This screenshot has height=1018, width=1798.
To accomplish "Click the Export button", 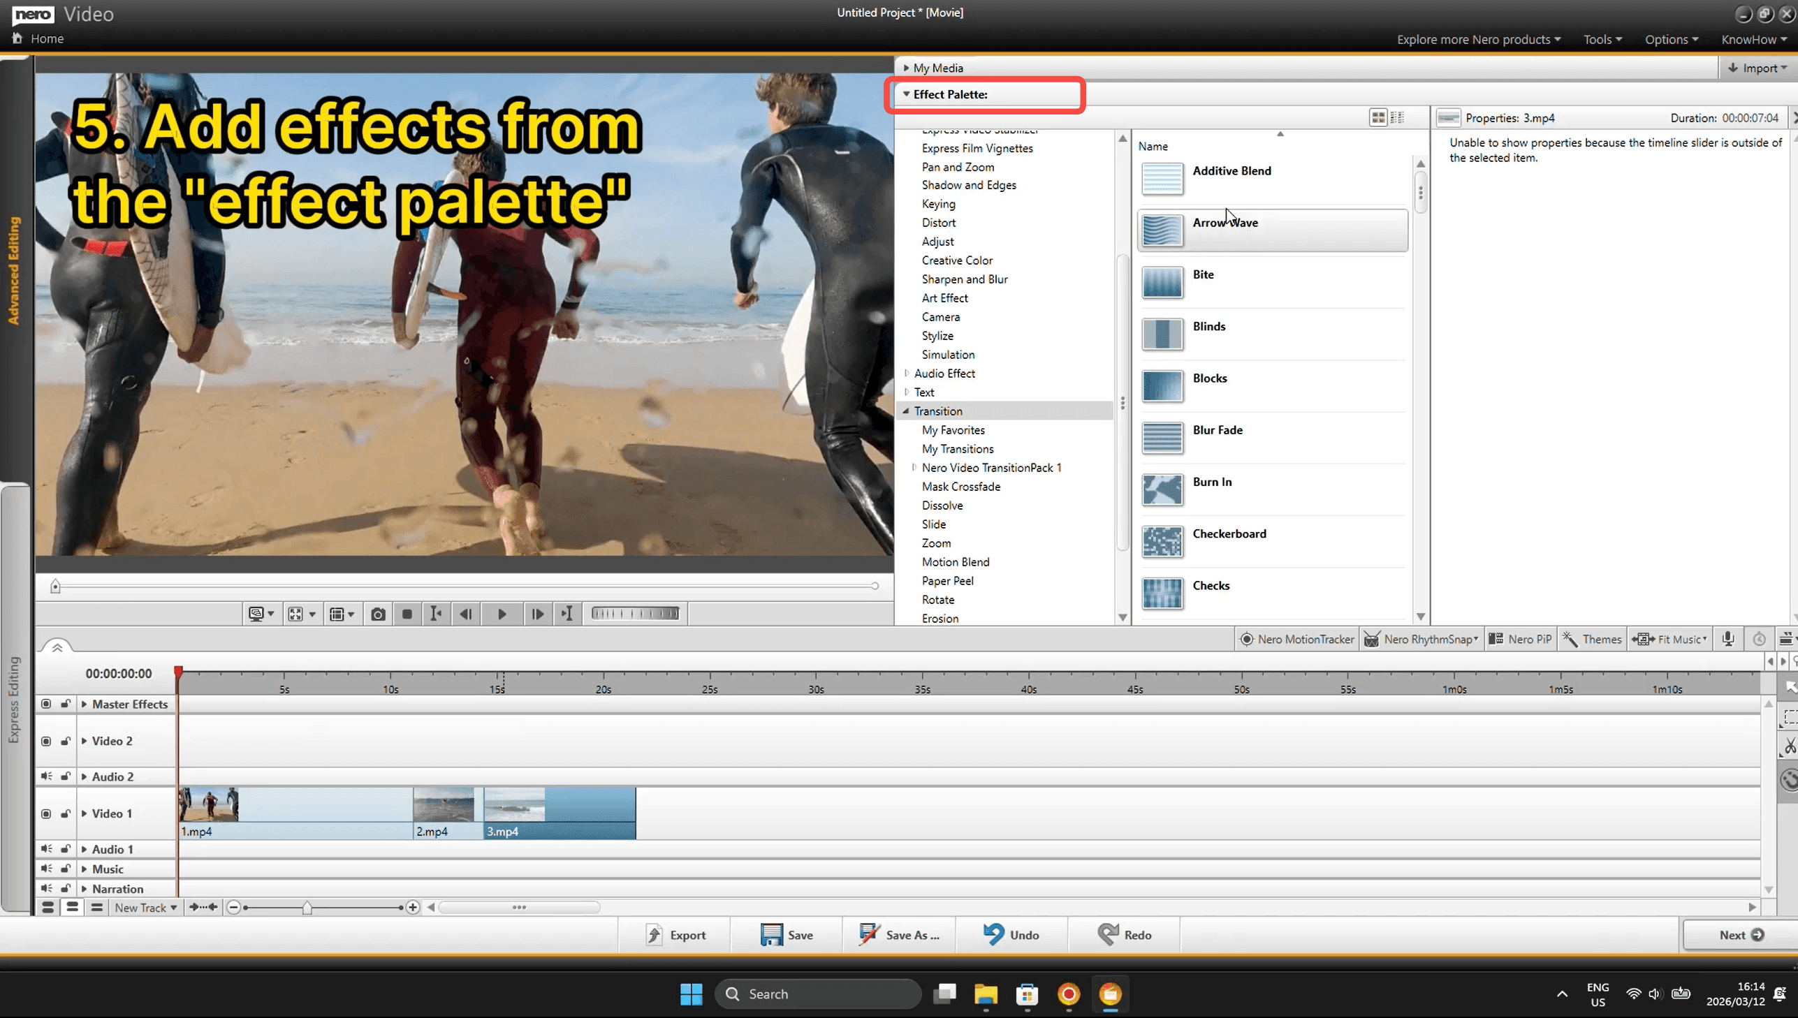I will coord(675,935).
